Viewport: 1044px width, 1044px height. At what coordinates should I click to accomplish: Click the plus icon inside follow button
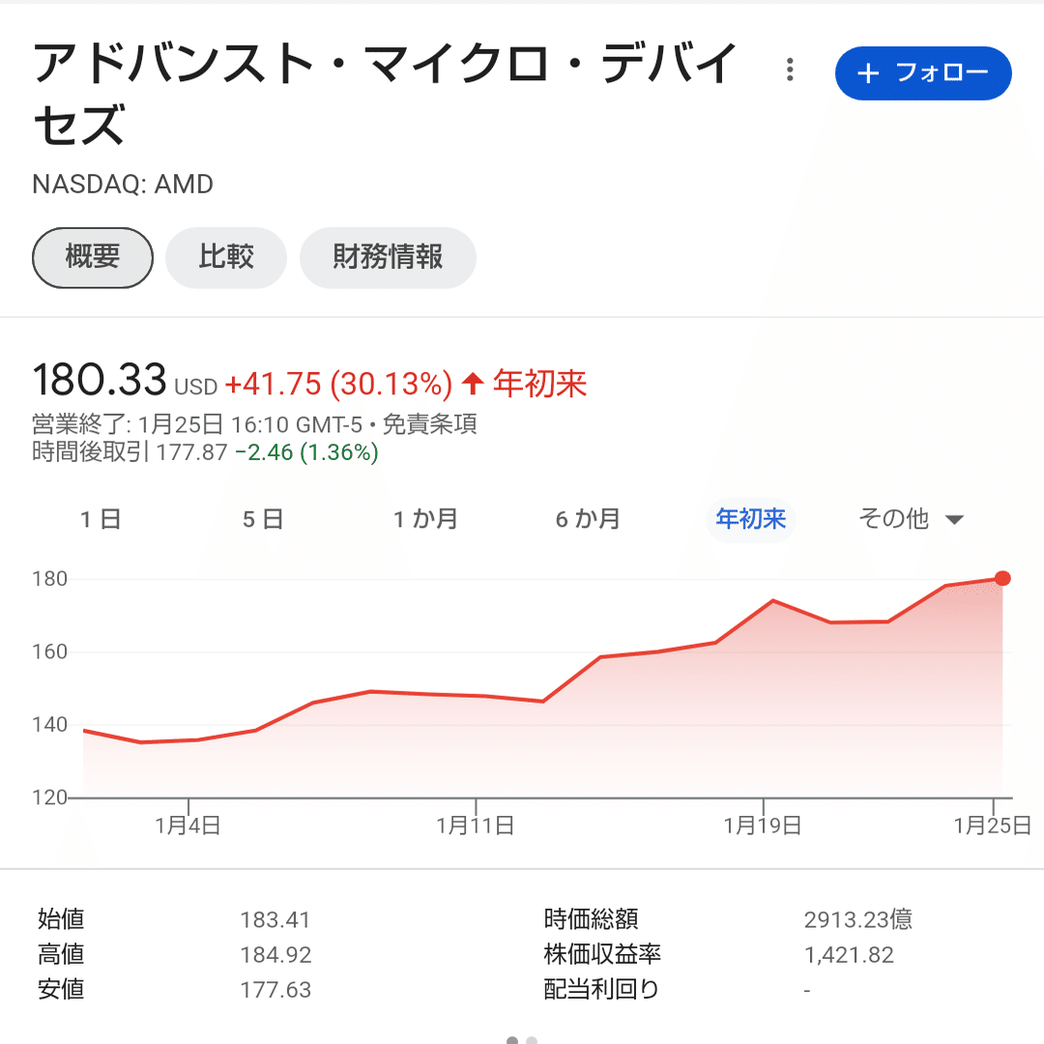(x=867, y=73)
